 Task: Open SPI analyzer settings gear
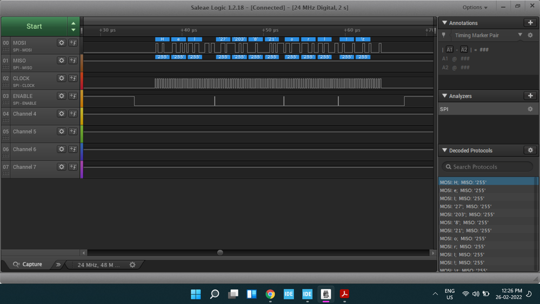pyautogui.click(x=530, y=109)
